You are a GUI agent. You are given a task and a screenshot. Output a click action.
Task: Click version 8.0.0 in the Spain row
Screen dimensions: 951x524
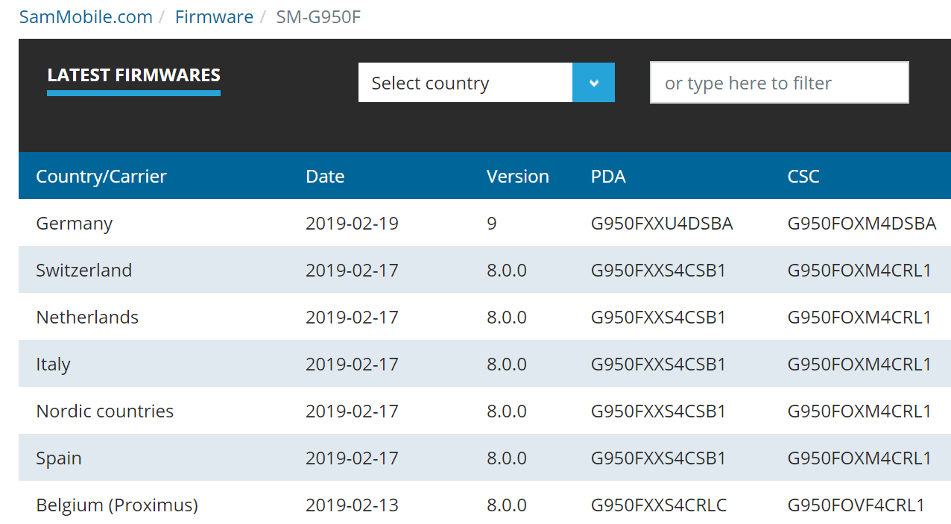click(x=507, y=458)
